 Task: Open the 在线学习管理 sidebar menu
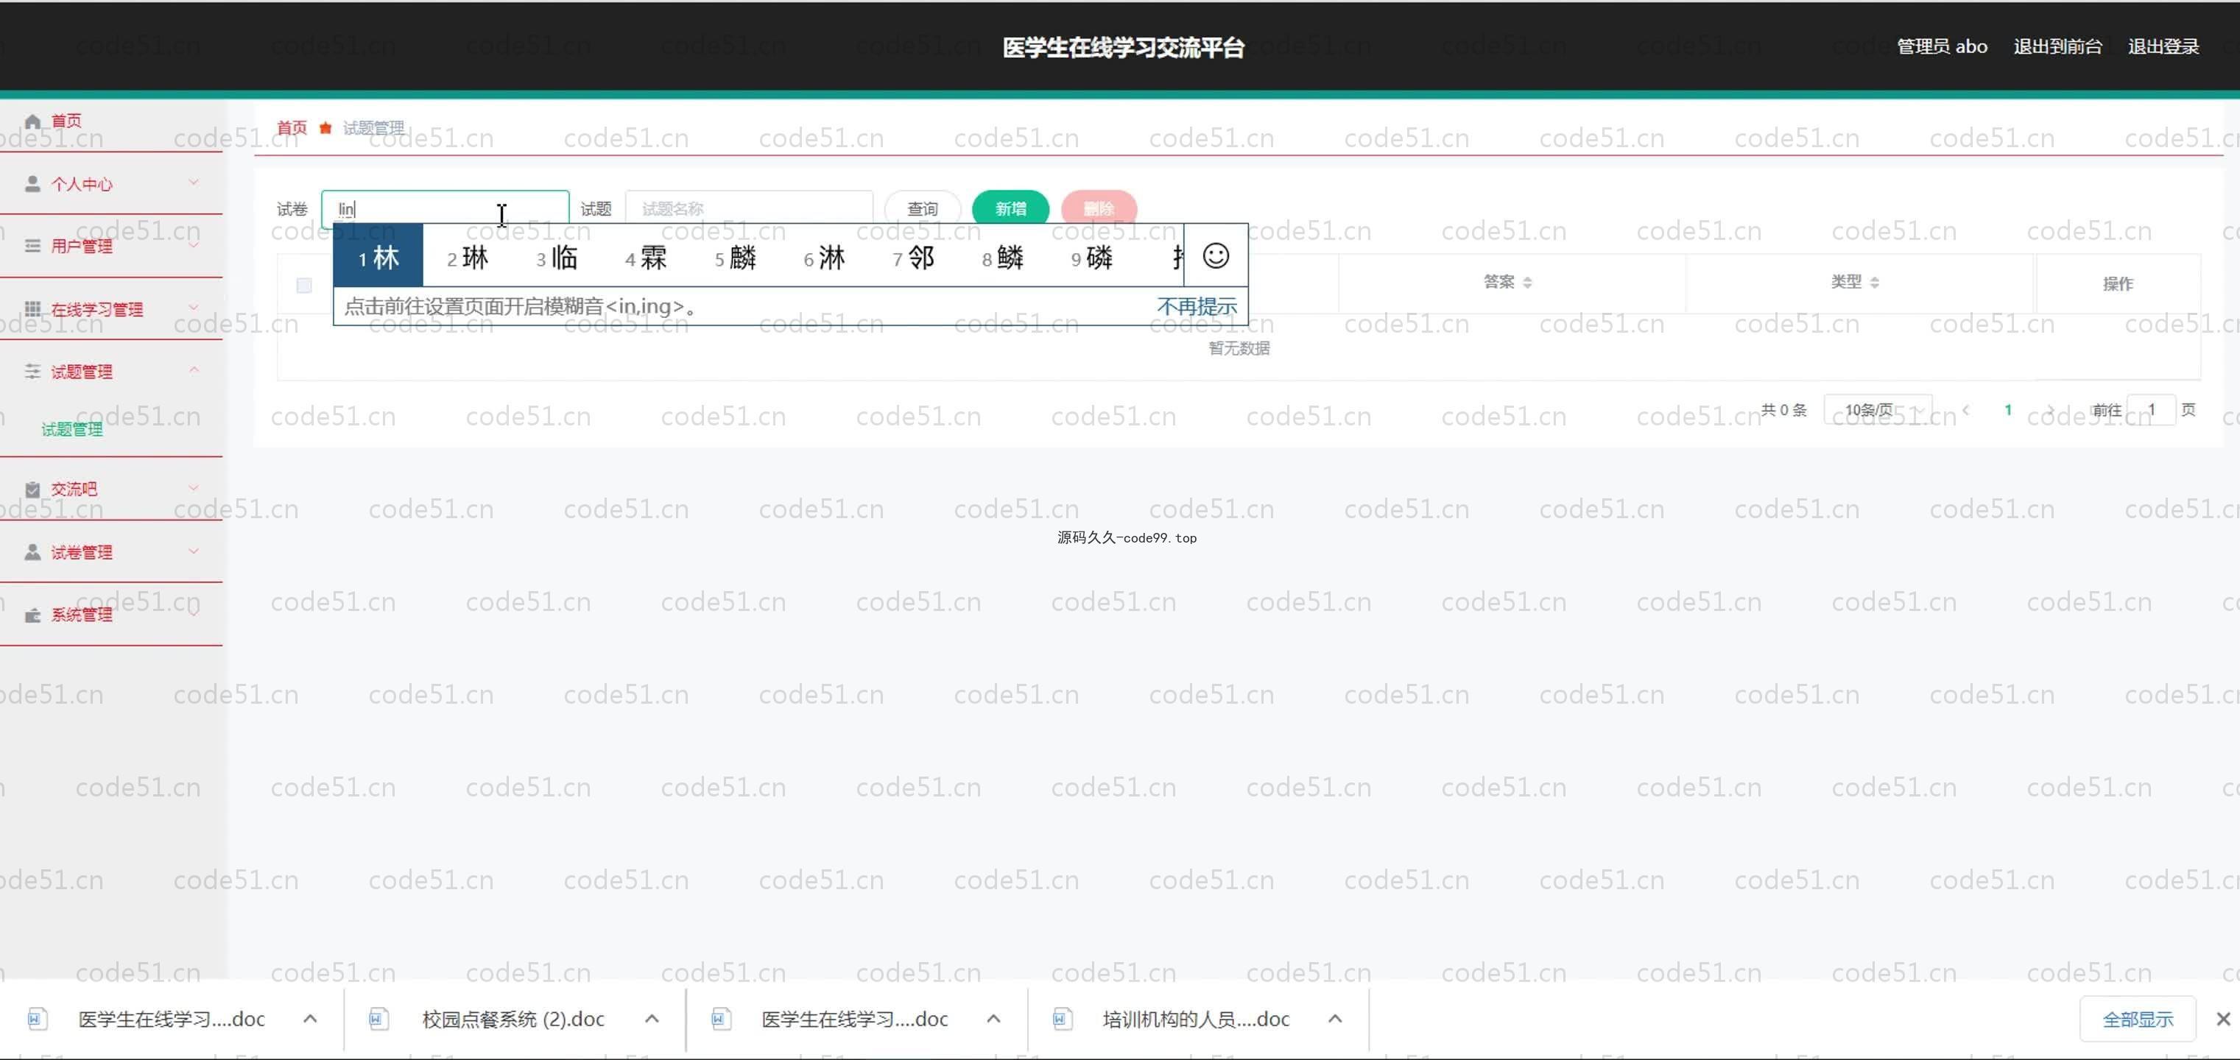[x=111, y=308]
